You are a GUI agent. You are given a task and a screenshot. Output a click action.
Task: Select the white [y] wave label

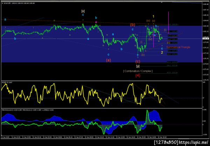138,66
